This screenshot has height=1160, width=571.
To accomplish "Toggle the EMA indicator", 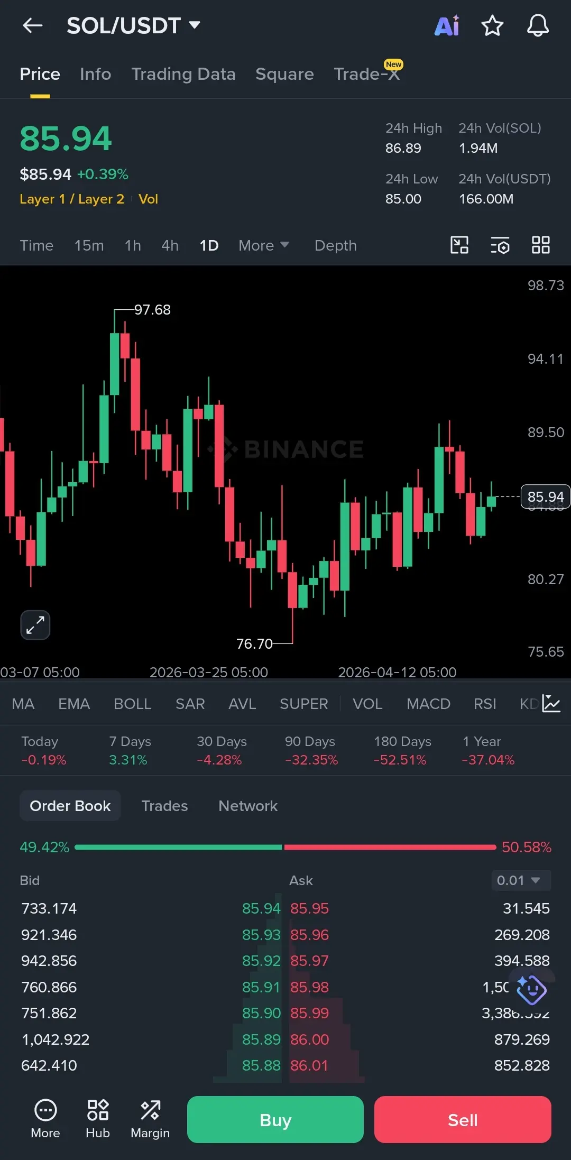I will 74,704.
